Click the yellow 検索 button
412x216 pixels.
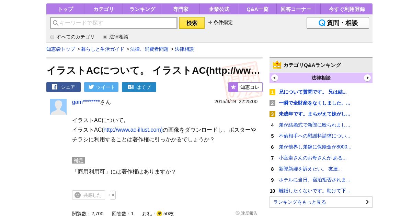(x=192, y=23)
